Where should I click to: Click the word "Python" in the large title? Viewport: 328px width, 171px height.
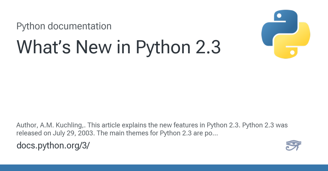click(163, 47)
